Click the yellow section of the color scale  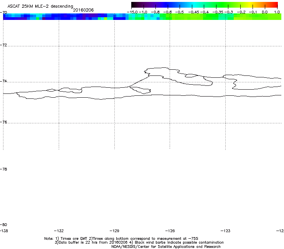(250, 5)
